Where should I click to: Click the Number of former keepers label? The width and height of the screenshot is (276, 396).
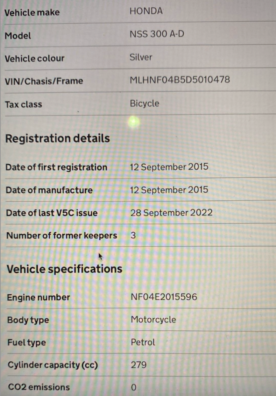coord(62,236)
